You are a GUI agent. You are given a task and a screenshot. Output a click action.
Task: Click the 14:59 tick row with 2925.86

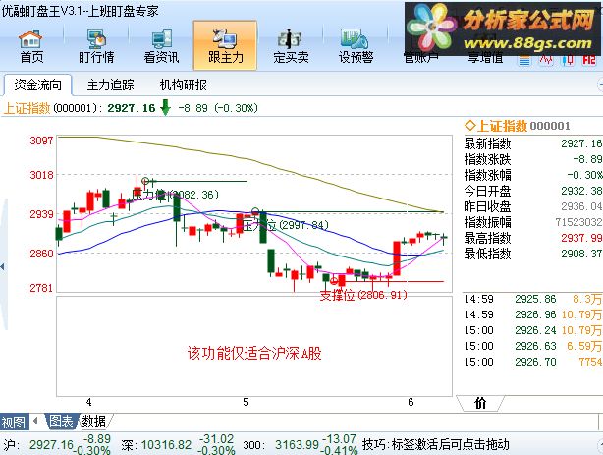tap(533, 299)
